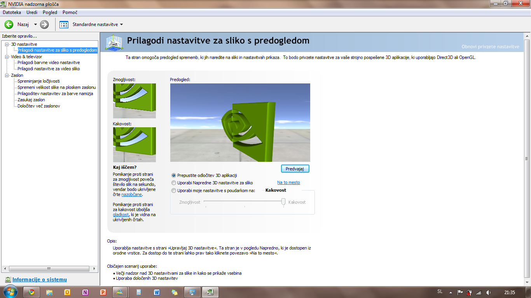The width and height of the screenshot is (531, 298).
Task: Open the Windows Start menu
Action: click(10, 292)
